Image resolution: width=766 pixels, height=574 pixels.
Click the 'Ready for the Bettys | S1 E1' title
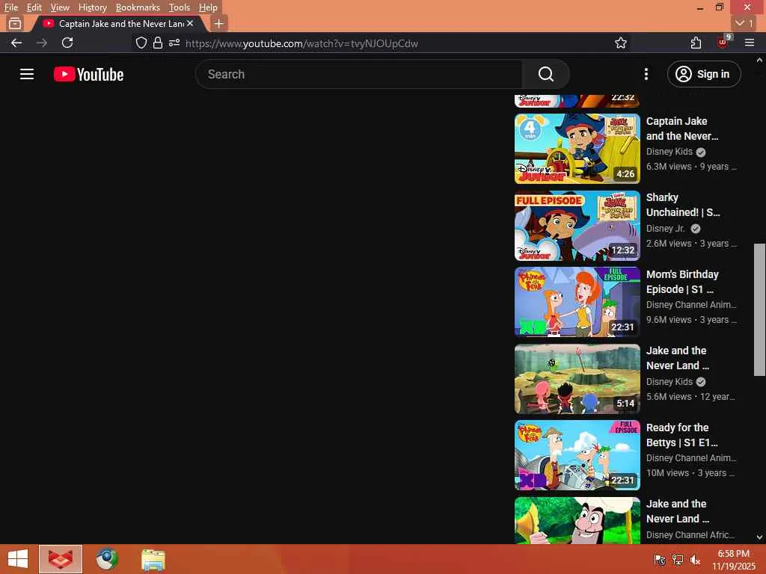[x=682, y=435]
